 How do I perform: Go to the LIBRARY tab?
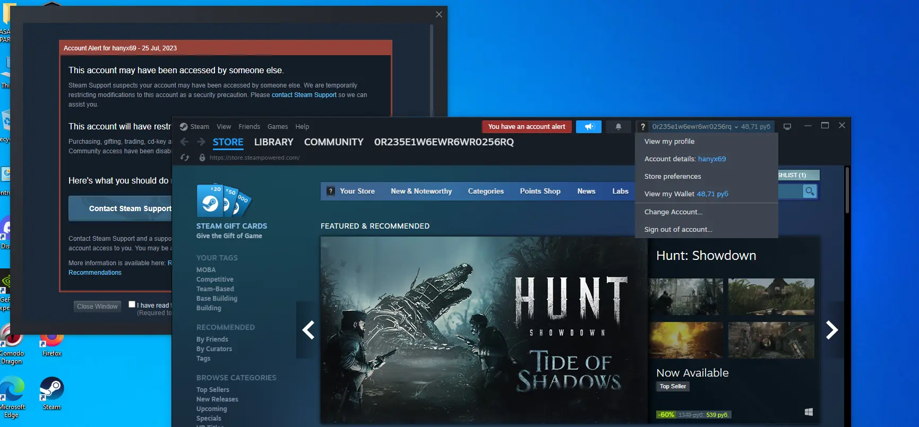pos(273,142)
